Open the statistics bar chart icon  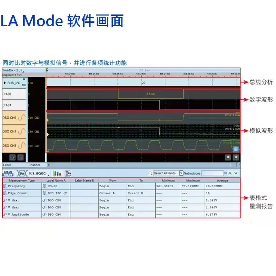coord(57,173)
